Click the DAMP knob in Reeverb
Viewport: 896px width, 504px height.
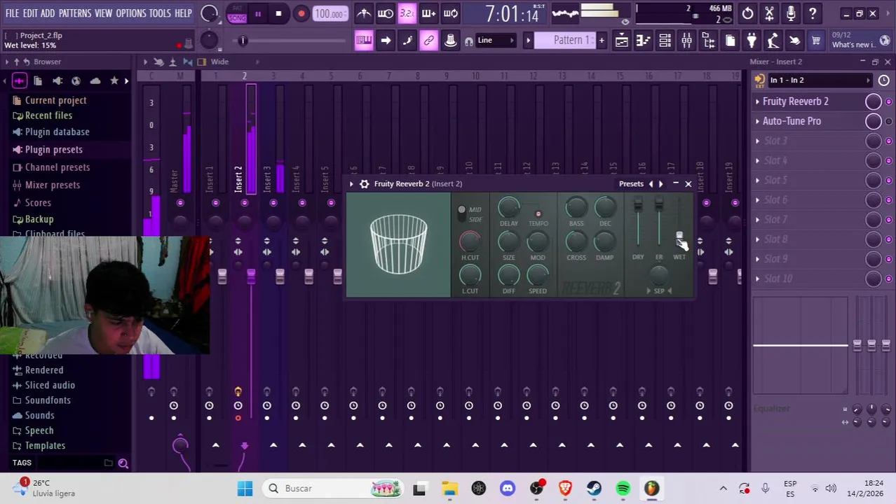point(604,241)
